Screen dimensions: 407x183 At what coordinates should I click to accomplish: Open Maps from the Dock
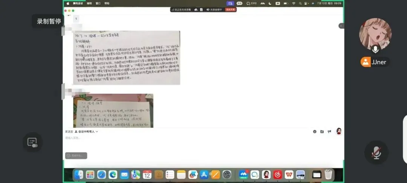(136, 175)
